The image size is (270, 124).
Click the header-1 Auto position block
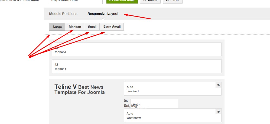(x=173, y=89)
